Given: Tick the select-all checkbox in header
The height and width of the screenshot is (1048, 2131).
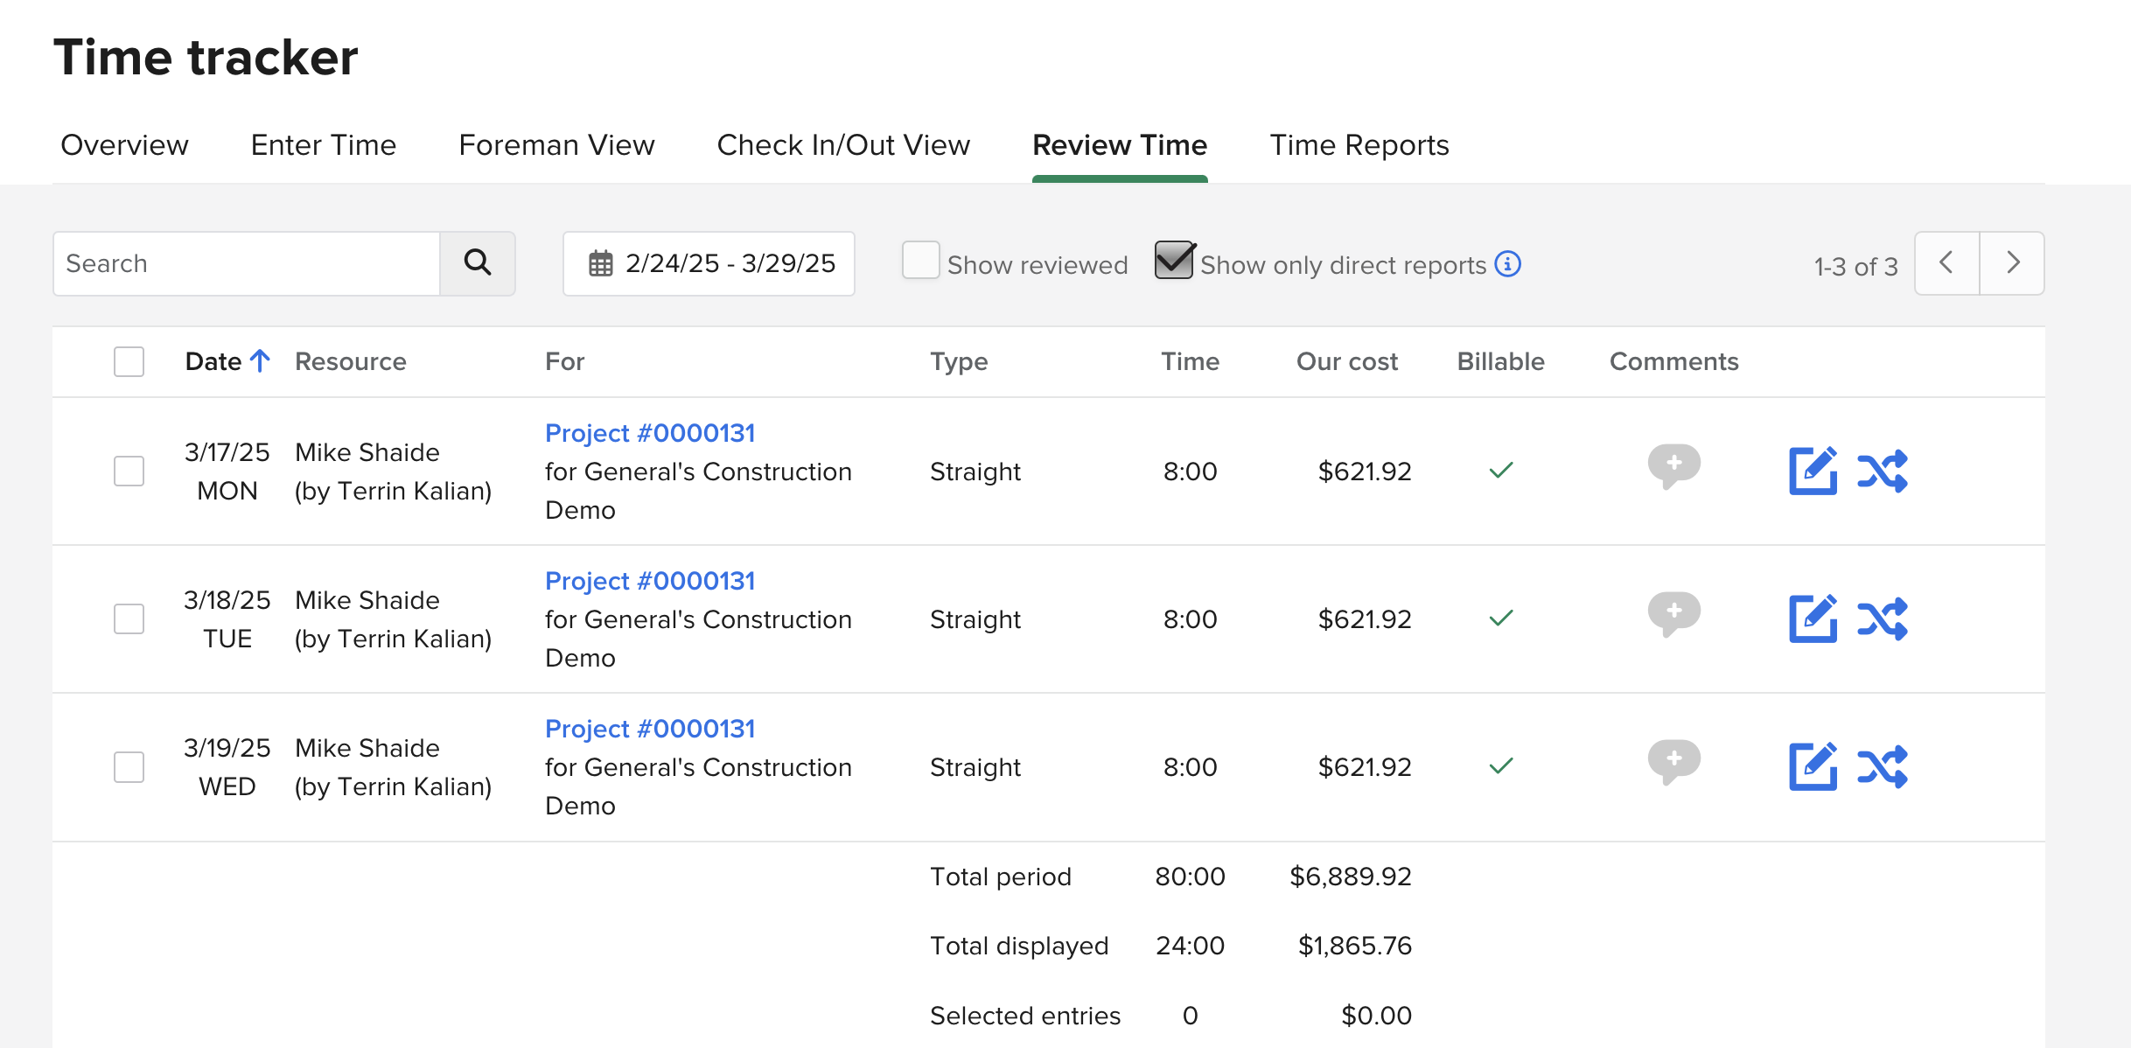Looking at the screenshot, I should (129, 361).
